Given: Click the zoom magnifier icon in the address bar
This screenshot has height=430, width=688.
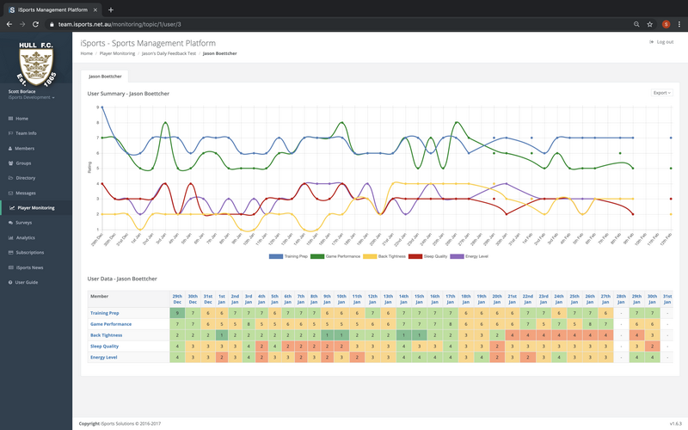Looking at the screenshot, I should click(636, 24).
